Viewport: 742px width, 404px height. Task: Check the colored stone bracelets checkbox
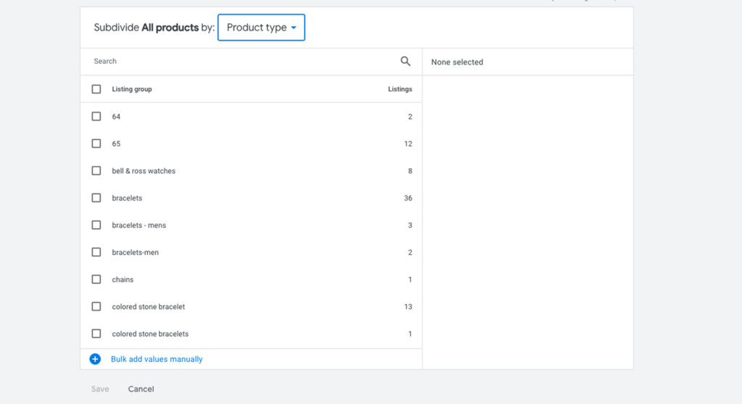point(96,334)
